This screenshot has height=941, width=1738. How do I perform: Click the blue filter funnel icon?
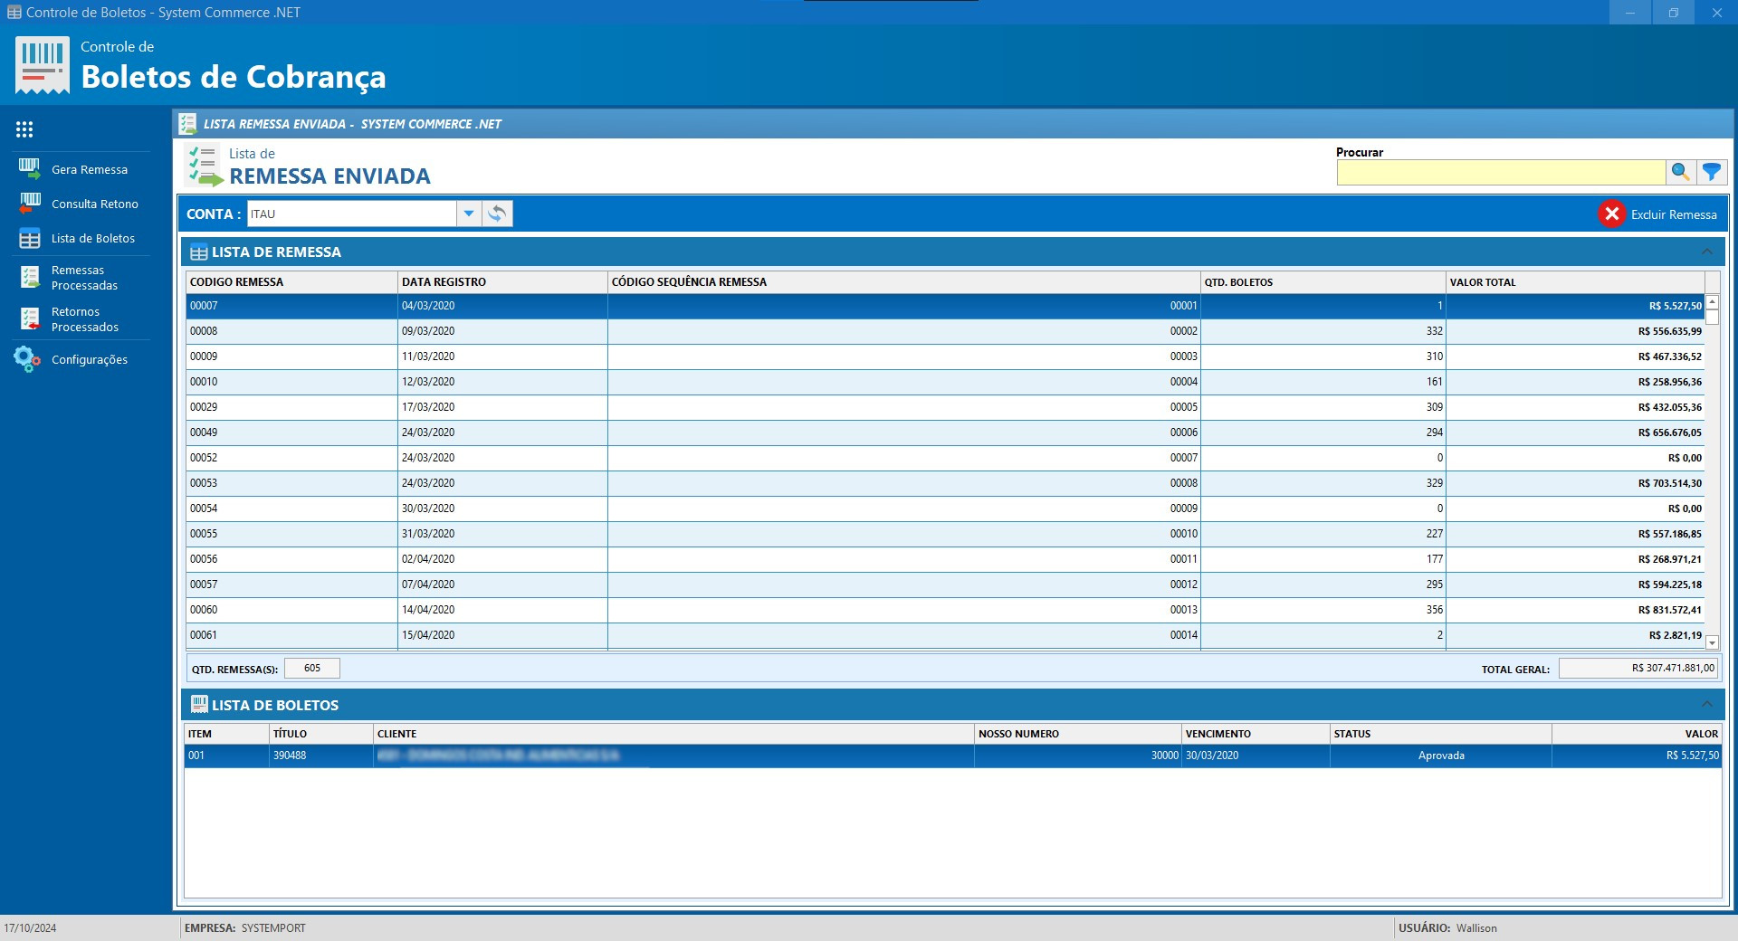coord(1711,172)
